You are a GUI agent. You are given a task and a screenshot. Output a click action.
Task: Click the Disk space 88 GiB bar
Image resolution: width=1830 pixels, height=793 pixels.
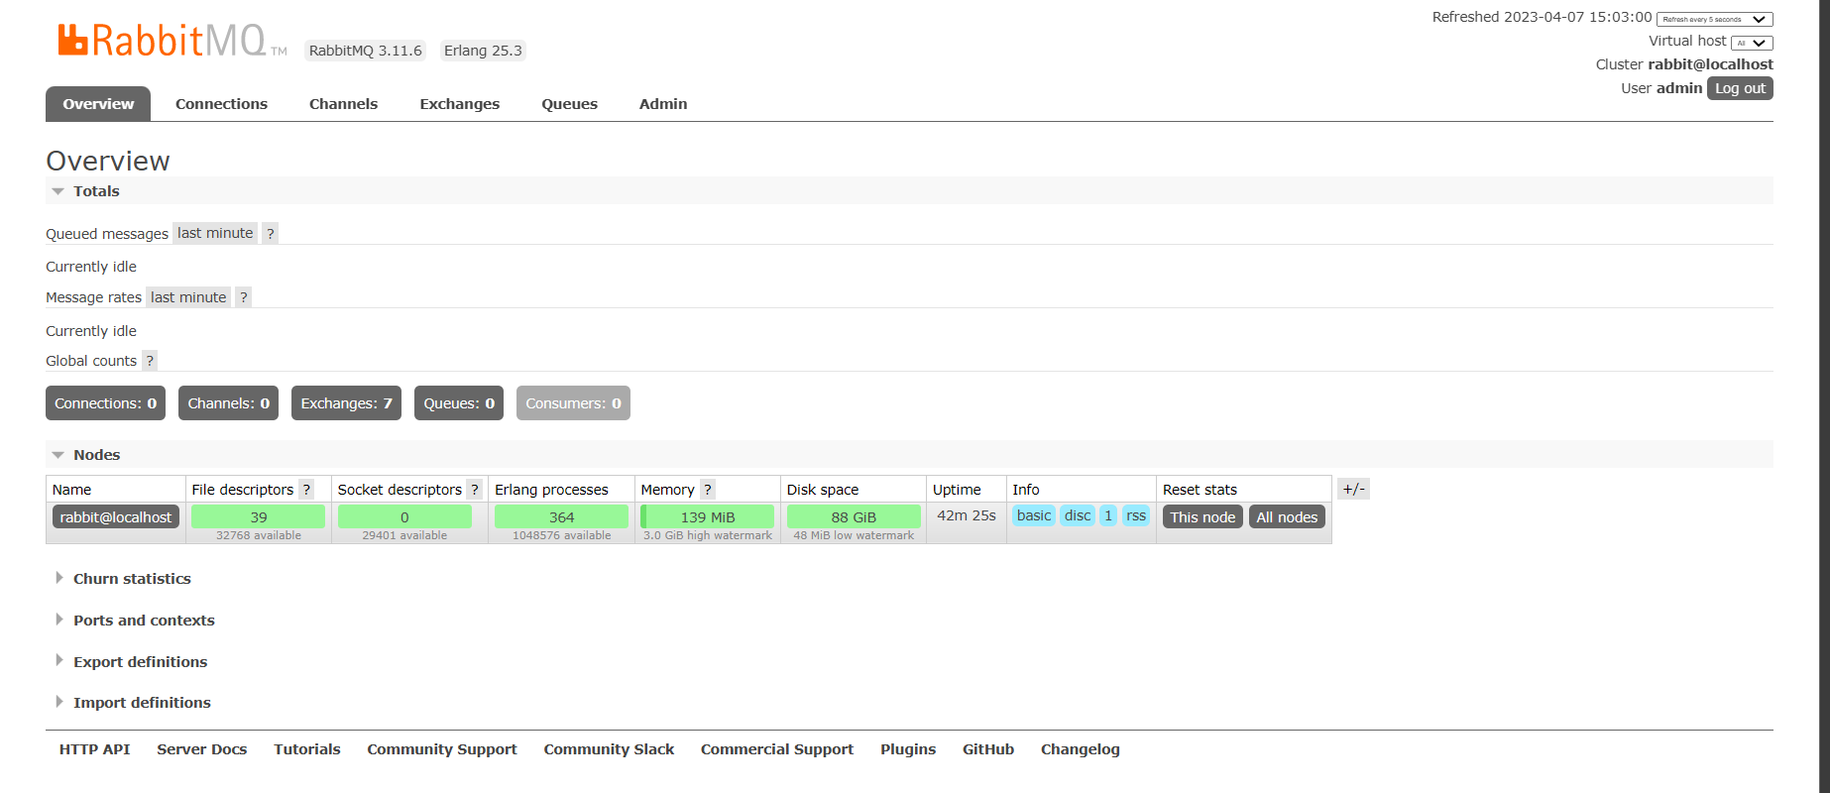[x=854, y=516]
